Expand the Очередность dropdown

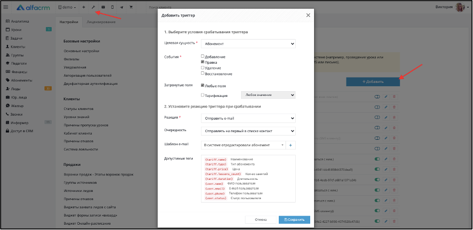point(248,131)
